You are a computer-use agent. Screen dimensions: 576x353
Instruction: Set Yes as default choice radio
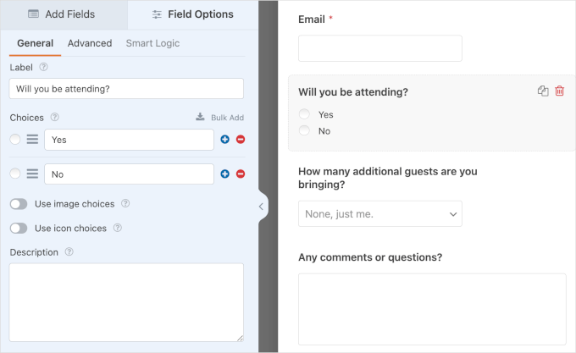15,140
